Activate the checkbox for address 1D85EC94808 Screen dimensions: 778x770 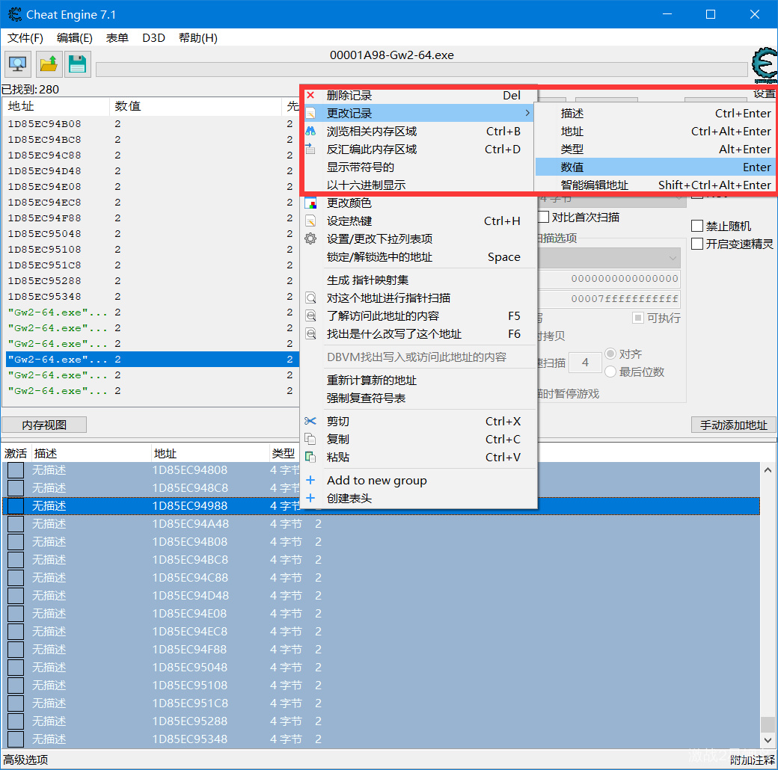click(16, 470)
